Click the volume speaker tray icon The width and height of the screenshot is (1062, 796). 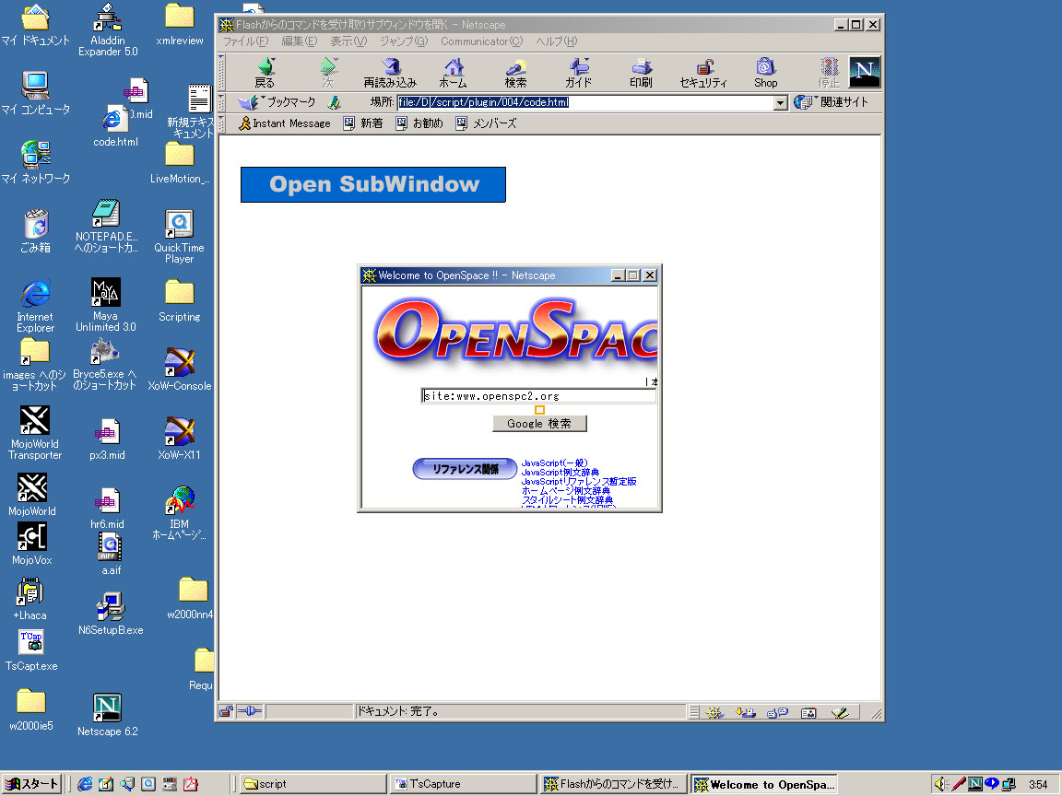click(x=940, y=784)
